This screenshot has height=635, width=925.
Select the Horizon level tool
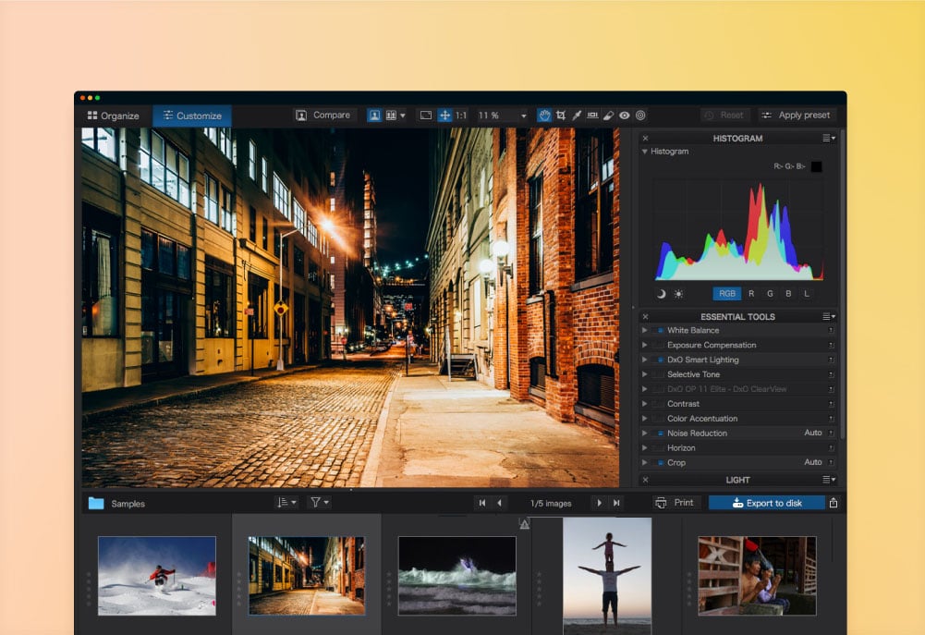click(592, 116)
